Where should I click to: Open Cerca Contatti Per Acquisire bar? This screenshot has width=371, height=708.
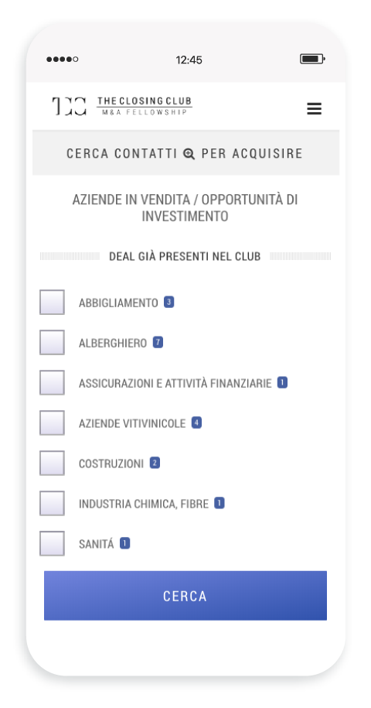(x=185, y=153)
